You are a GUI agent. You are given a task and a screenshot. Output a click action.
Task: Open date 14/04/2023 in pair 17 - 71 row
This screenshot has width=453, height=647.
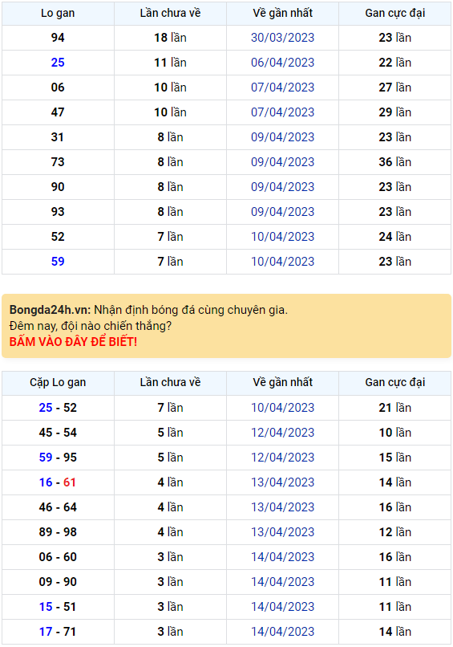click(x=283, y=631)
